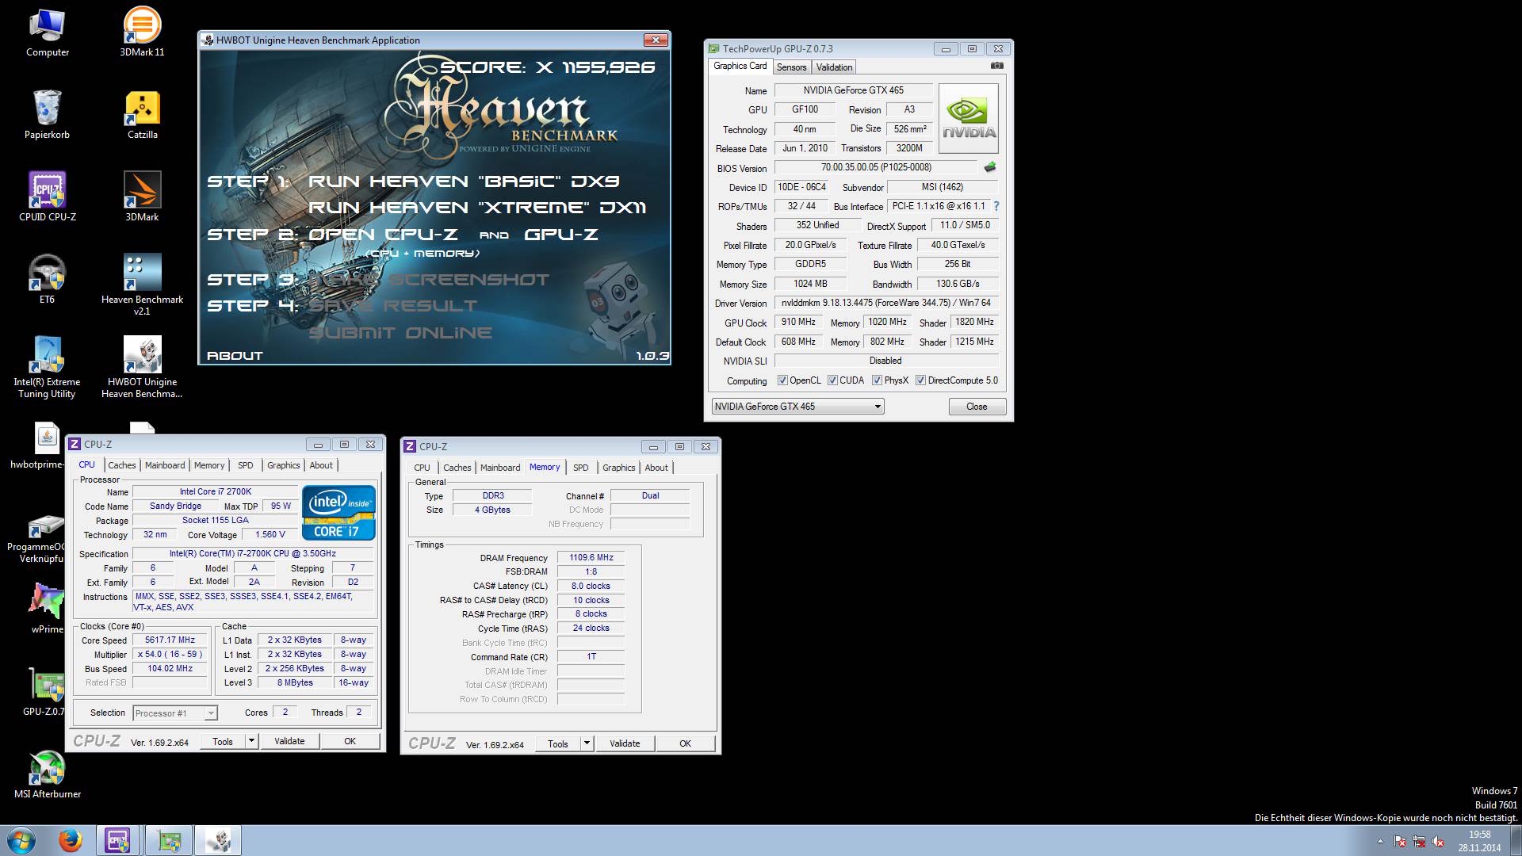
Task: Click OK in the CPU-Z CPU window
Action: coord(350,741)
